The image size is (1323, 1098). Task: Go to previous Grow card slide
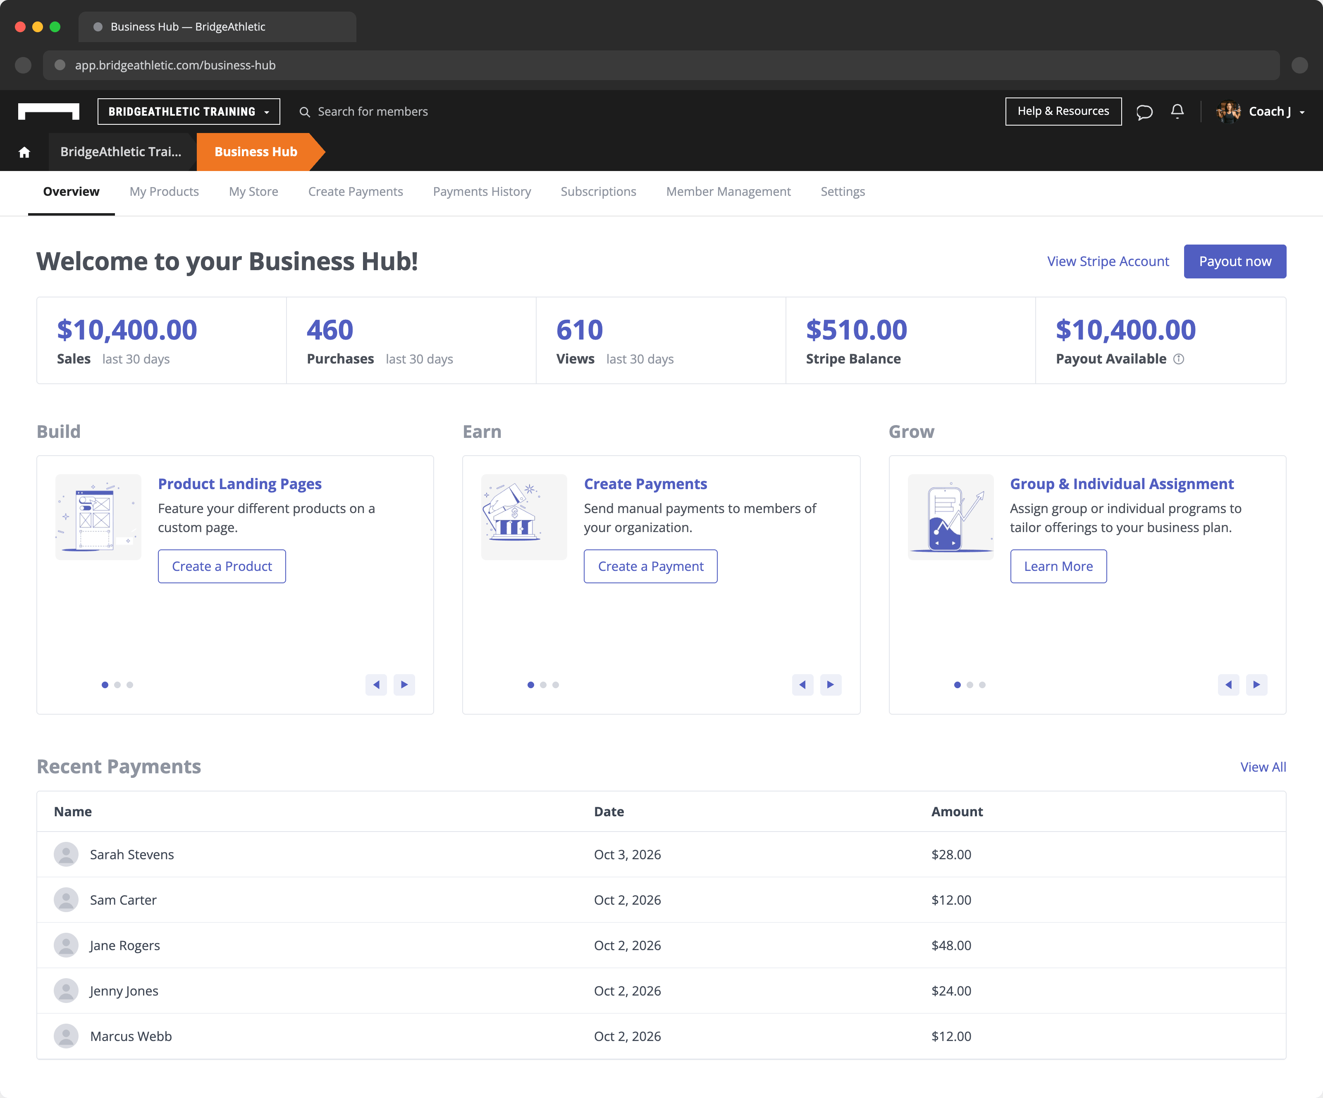click(x=1228, y=684)
